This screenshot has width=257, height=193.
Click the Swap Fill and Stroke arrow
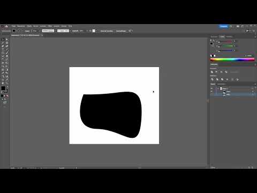click(7, 87)
